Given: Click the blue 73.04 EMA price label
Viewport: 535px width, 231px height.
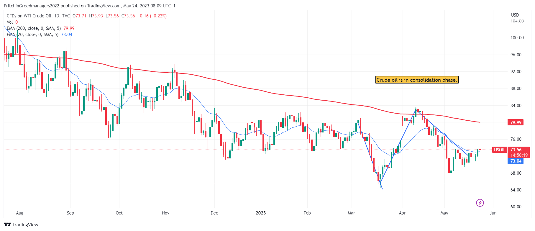Looking at the screenshot, I should click(516, 161).
